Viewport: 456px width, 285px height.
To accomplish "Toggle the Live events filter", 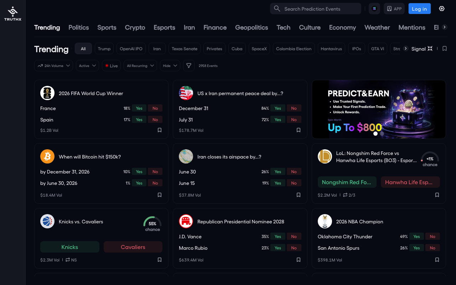I will click(112, 66).
